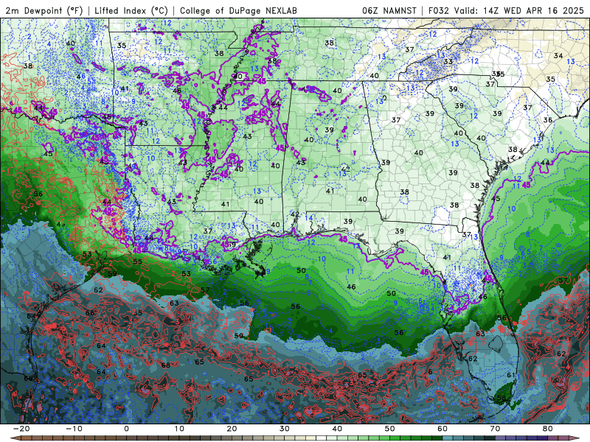Click the 70 label on the color scale
590x442 pixels.
point(496,429)
